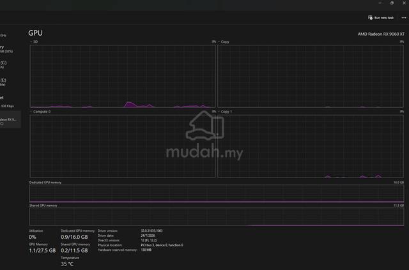Click the Shared GPU memory graph
This screenshot has height=270, width=409.
[x=217, y=216]
